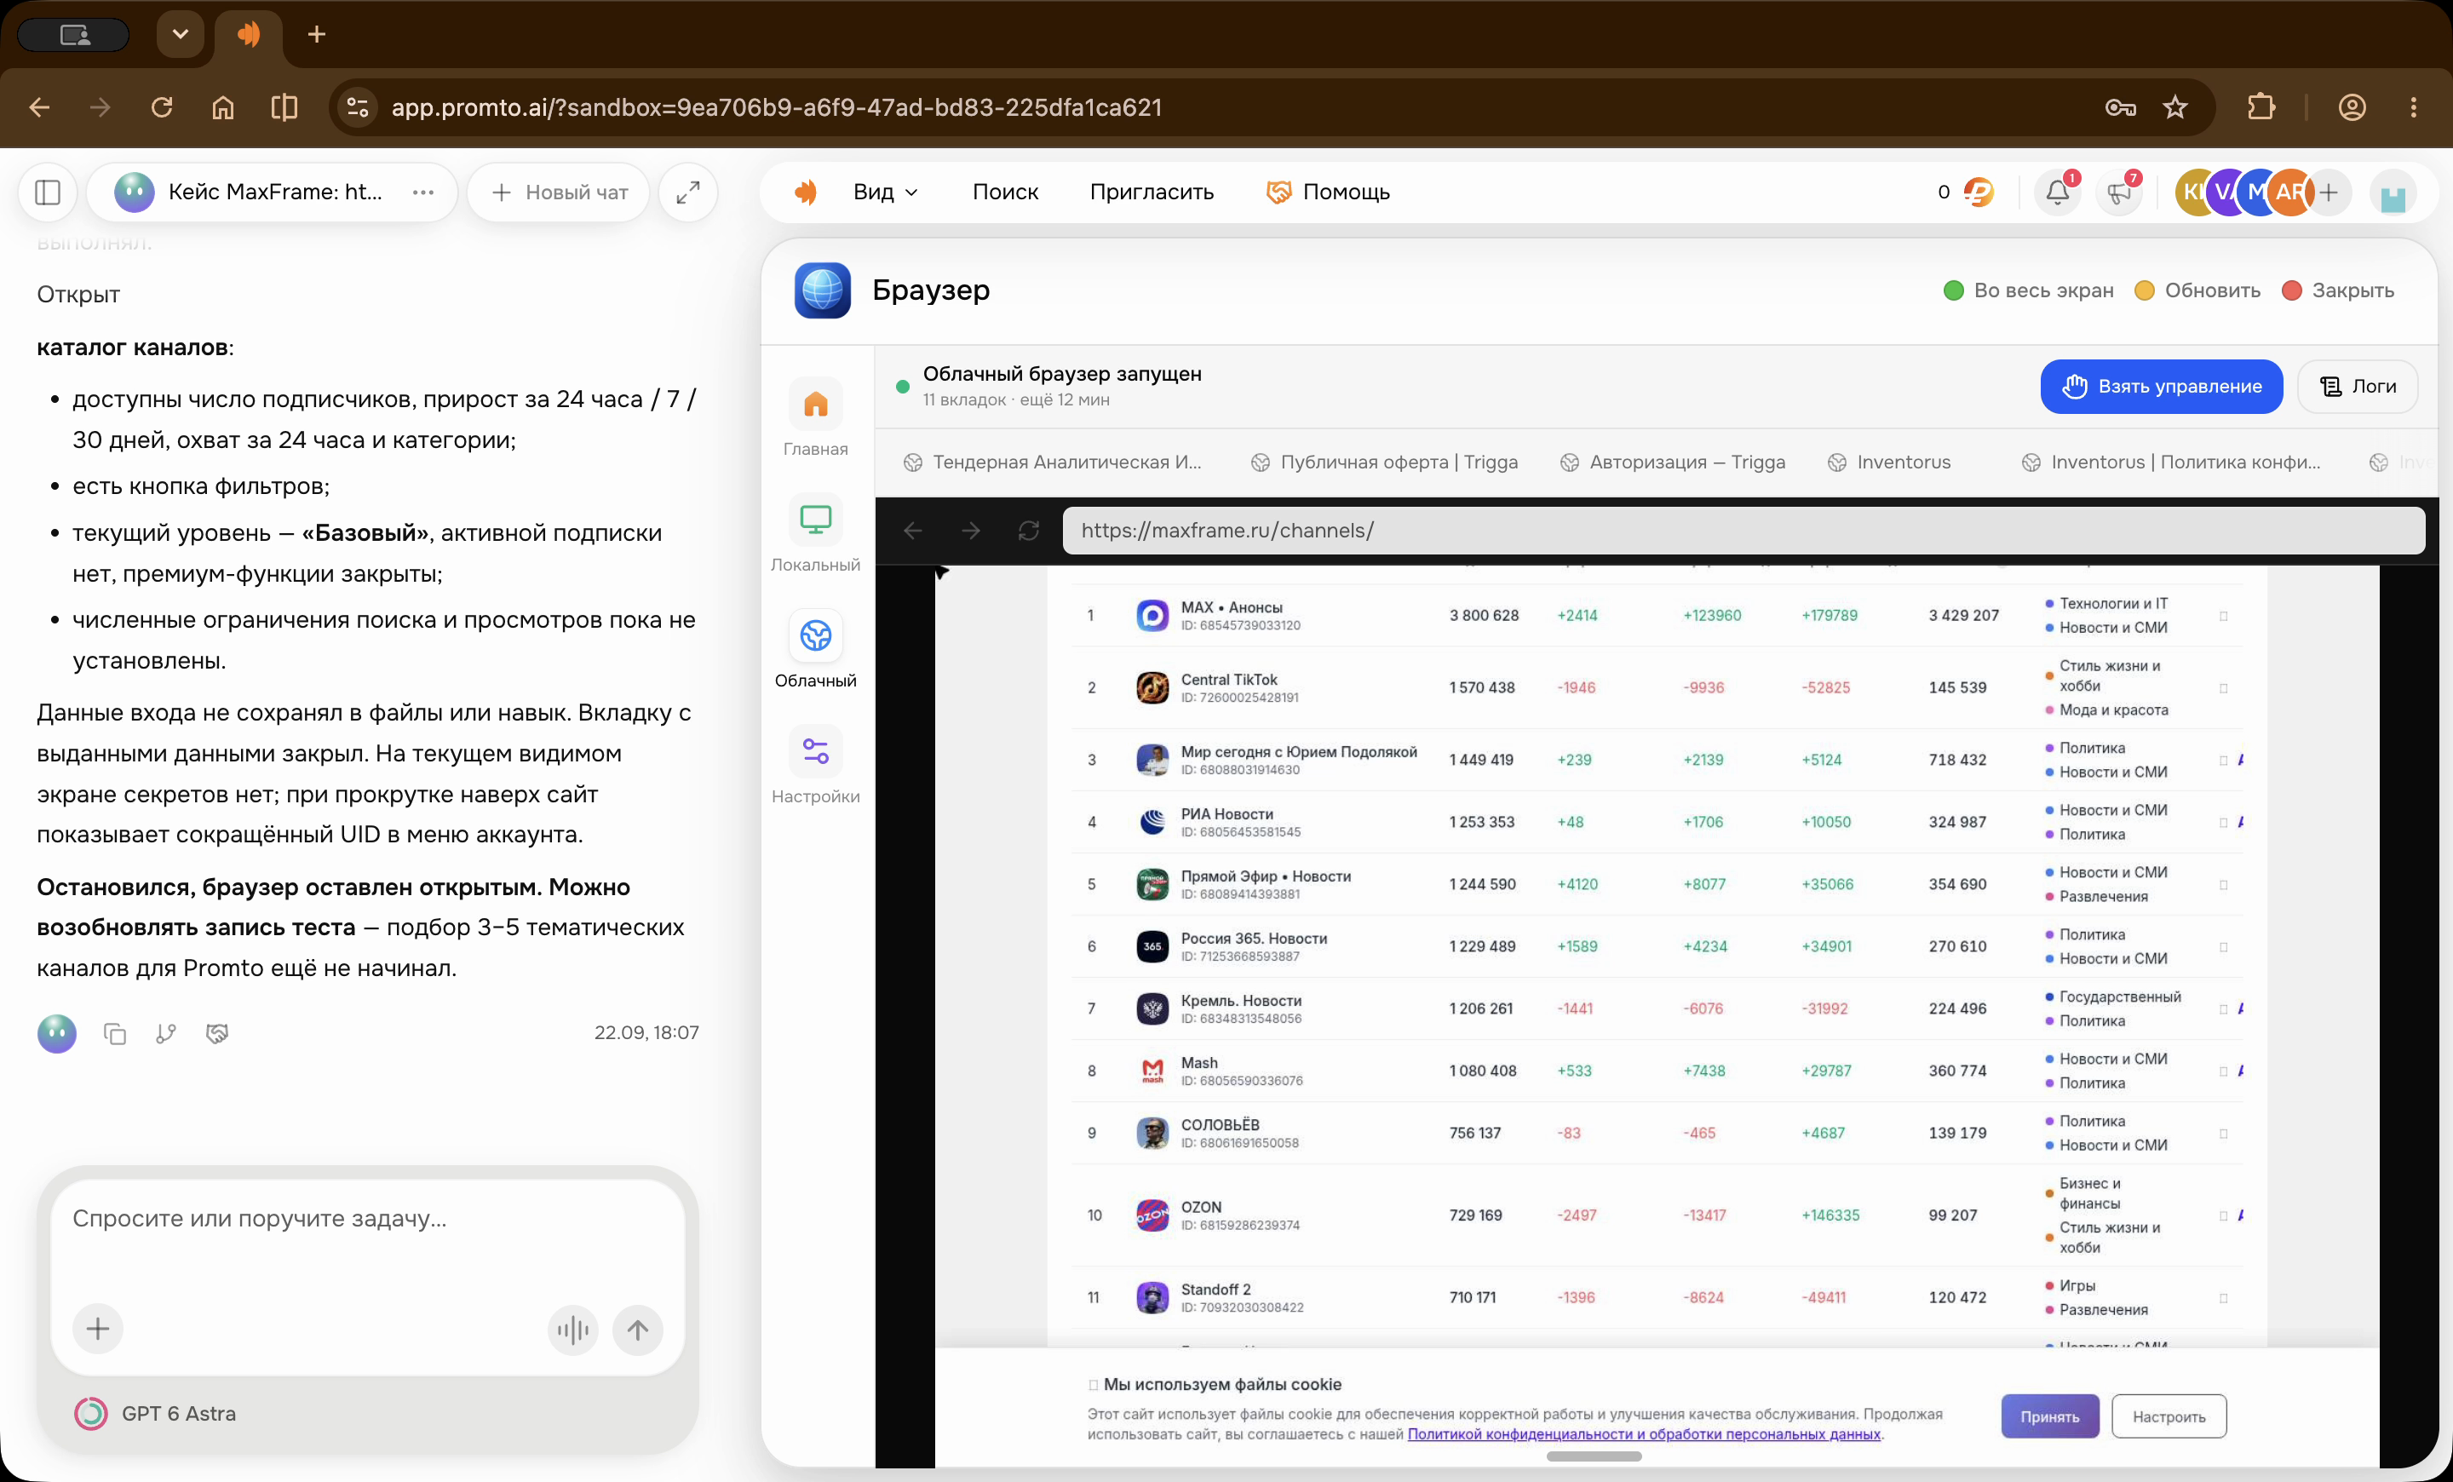Start voice input with the waveform icon
Image resolution: width=2453 pixels, height=1482 pixels.
click(572, 1330)
